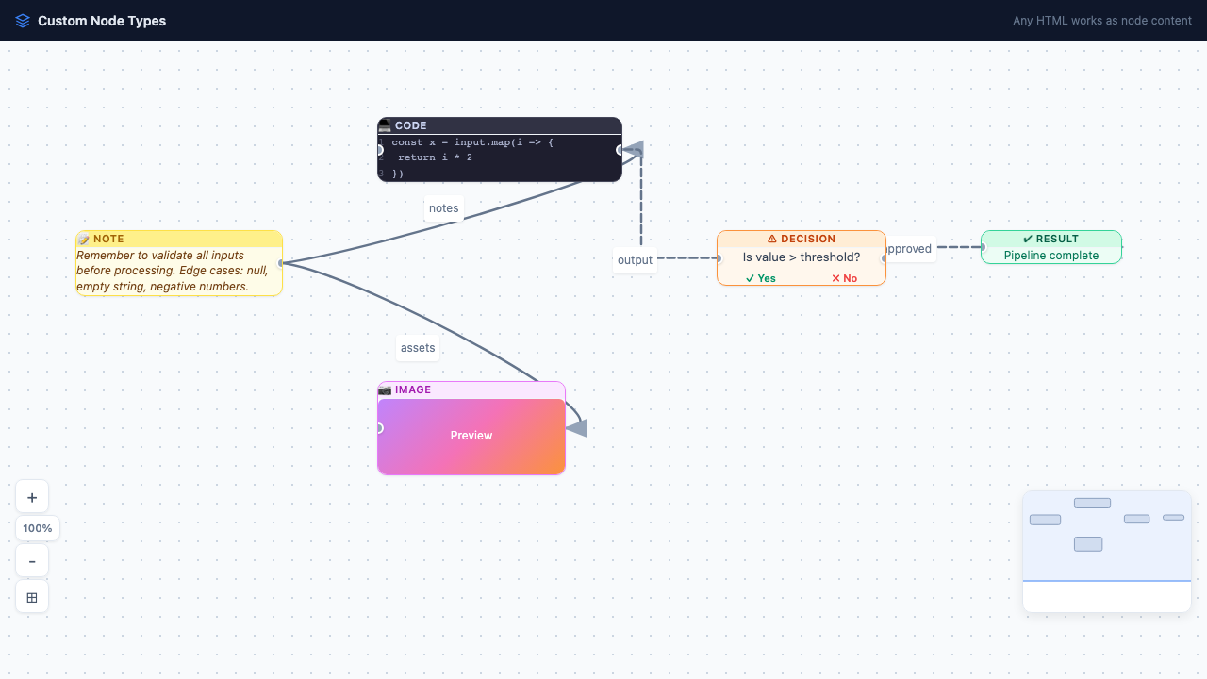Zoom out with the minus icon
Image resolution: width=1207 pixels, height=679 pixels.
pyautogui.click(x=32, y=560)
